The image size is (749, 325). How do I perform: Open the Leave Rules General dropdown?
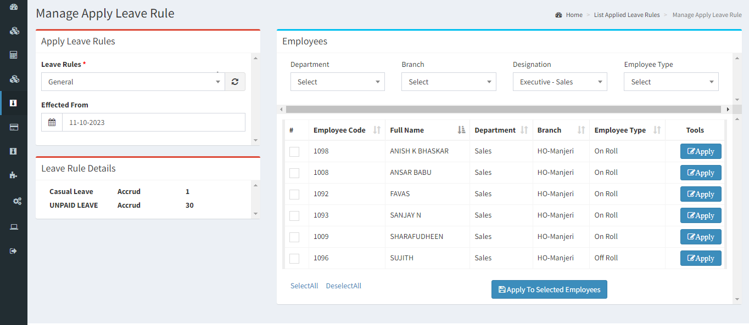click(x=133, y=82)
